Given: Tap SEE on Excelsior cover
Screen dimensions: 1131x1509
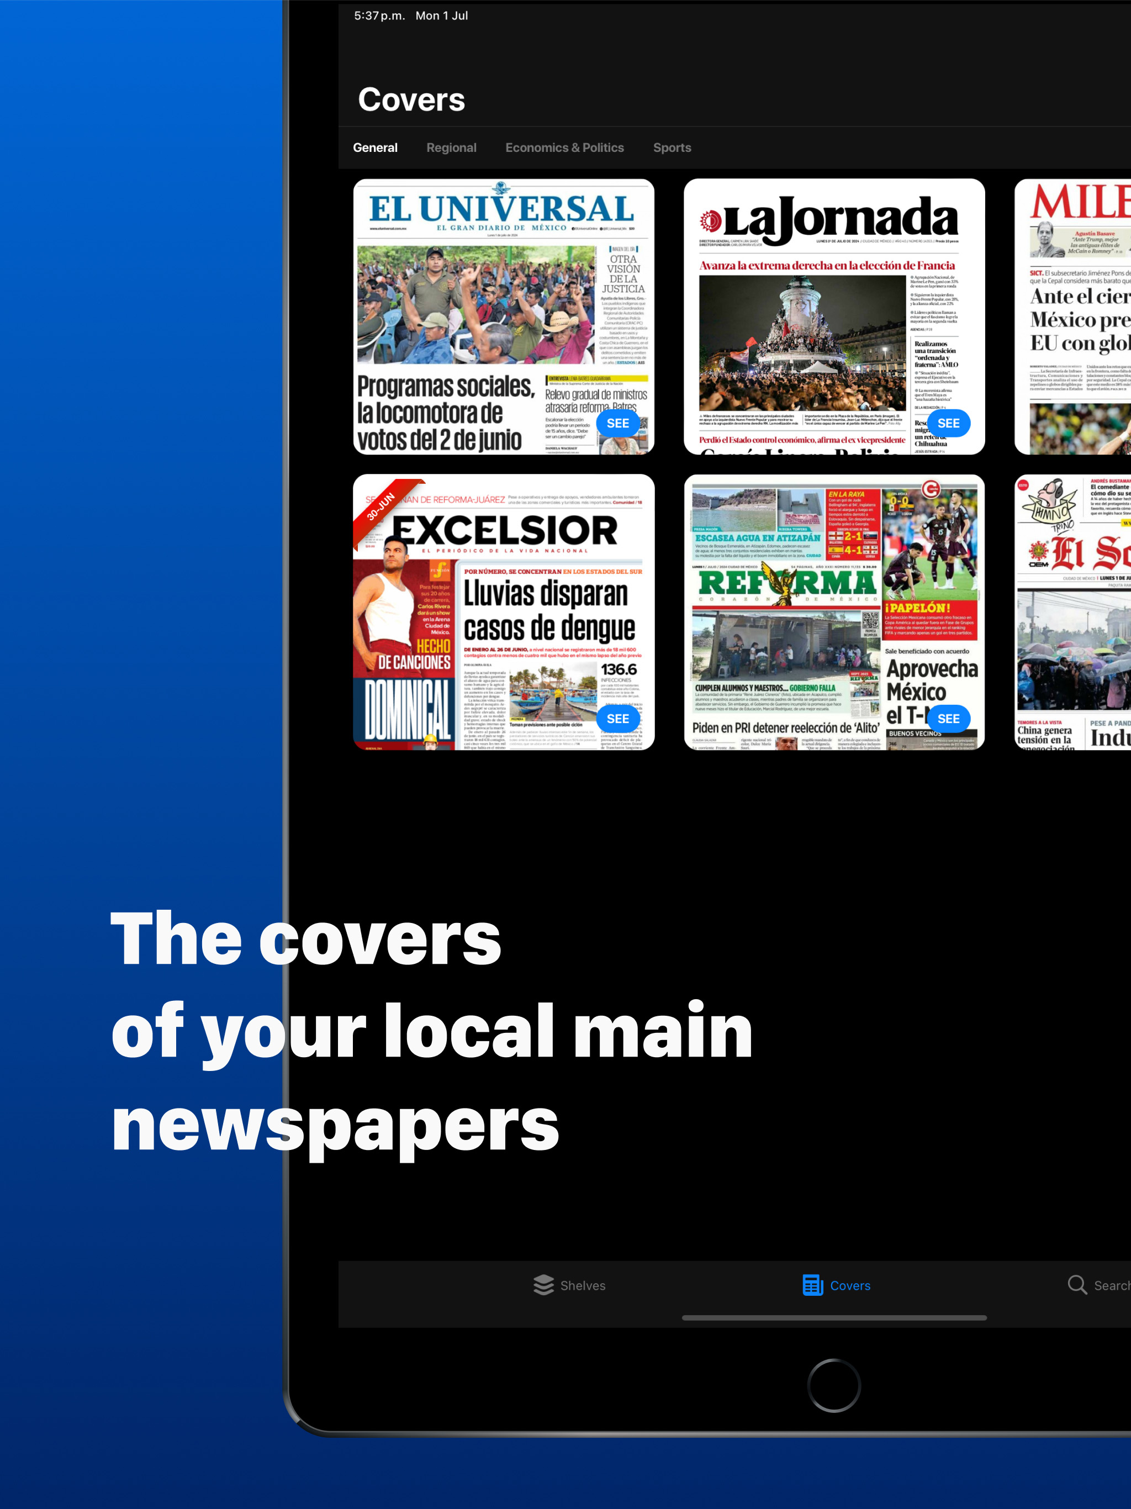Looking at the screenshot, I should coord(618,719).
